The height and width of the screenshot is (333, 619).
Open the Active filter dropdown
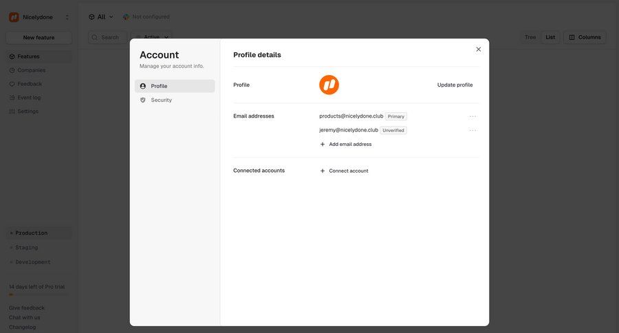tap(151, 38)
